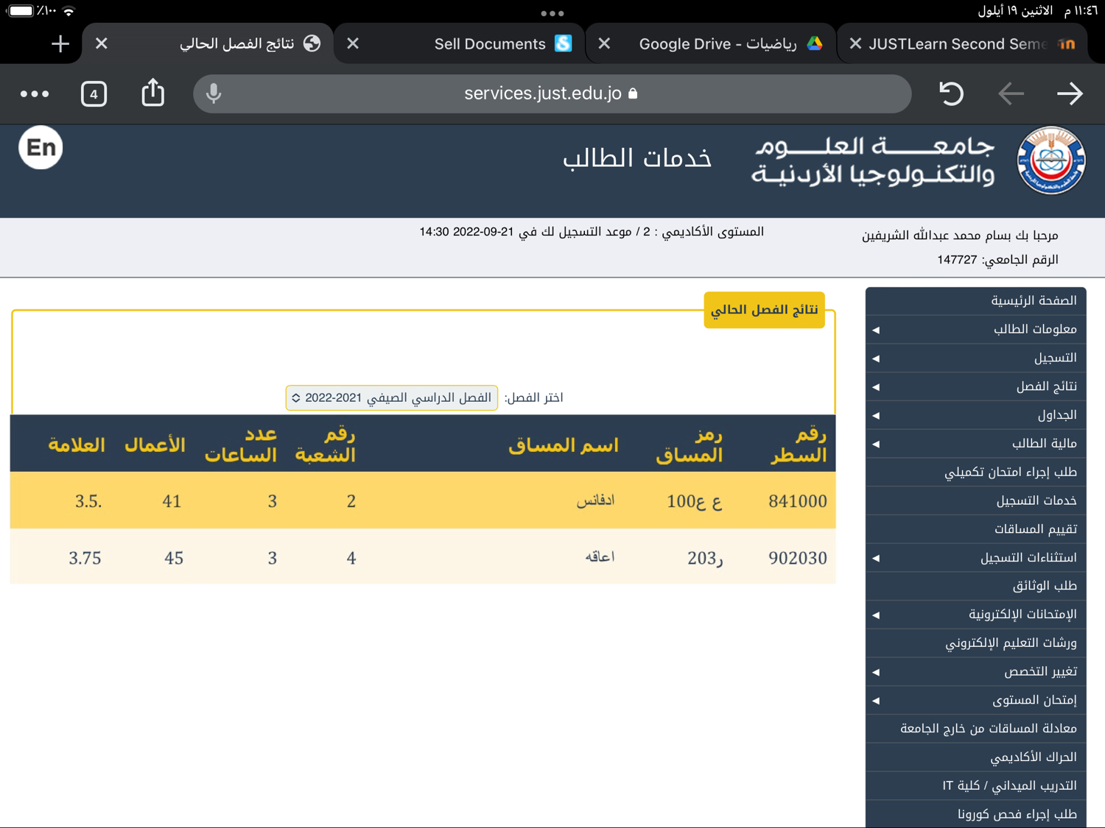Close the JUSTLearn Second Semester tab
This screenshot has width=1105, height=828.
tap(855, 44)
